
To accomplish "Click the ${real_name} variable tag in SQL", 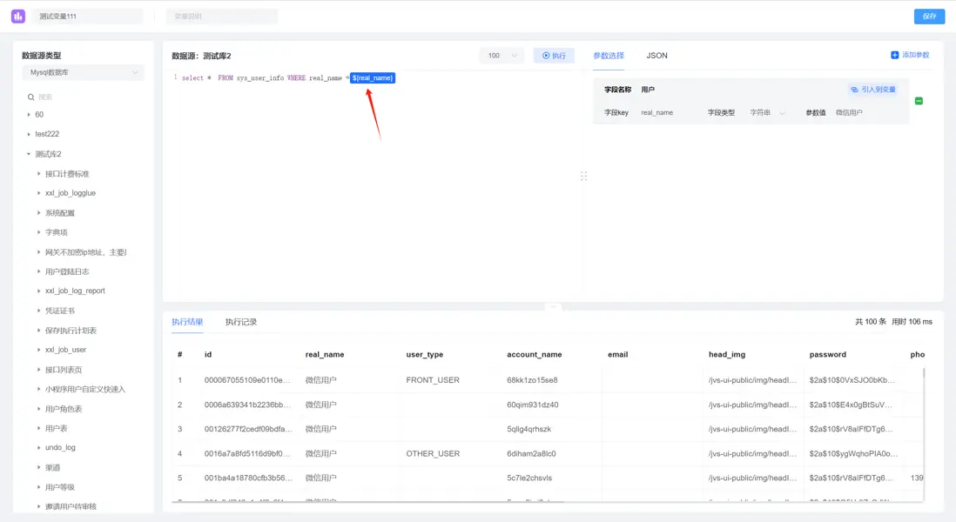I will tap(373, 78).
